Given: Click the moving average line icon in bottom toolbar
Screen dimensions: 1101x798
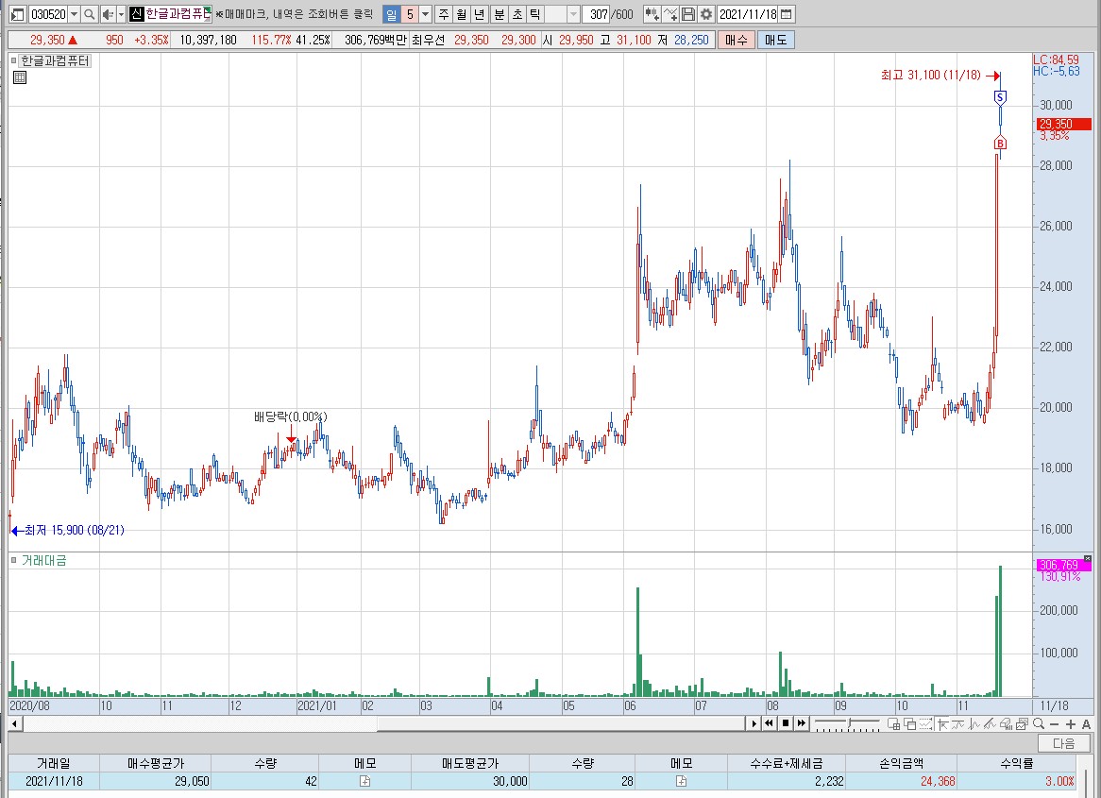Looking at the screenshot, I should point(957,724).
